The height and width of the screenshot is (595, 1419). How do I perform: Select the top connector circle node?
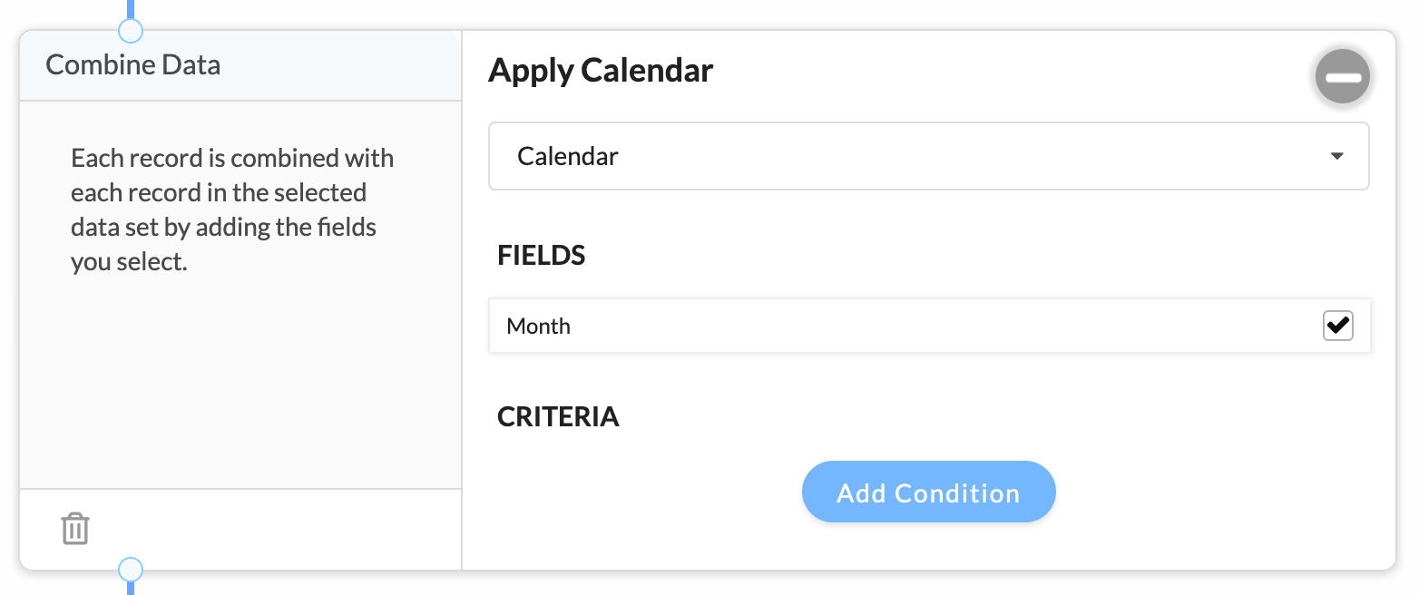[x=131, y=31]
